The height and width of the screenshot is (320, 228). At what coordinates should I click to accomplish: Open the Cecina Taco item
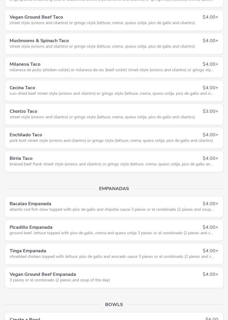(114, 91)
